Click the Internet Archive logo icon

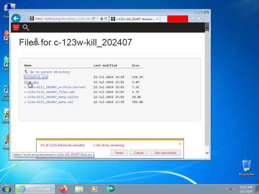point(16,27)
